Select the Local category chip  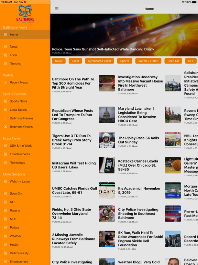click(x=75, y=61)
